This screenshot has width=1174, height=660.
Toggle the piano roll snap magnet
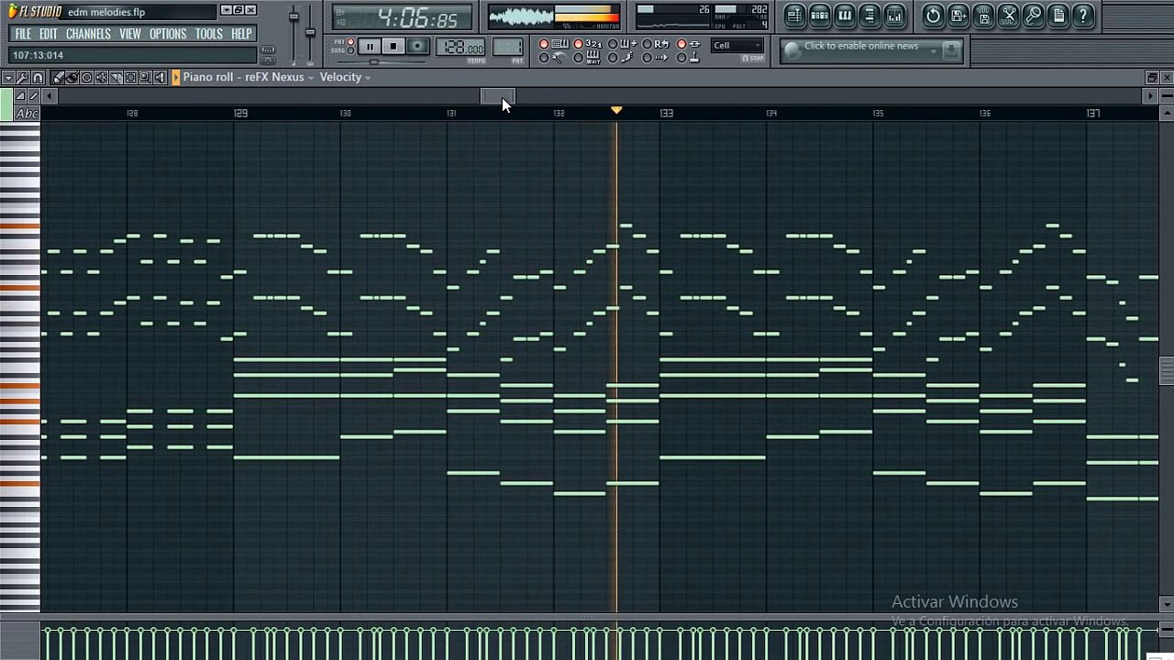pyautogui.click(x=38, y=78)
